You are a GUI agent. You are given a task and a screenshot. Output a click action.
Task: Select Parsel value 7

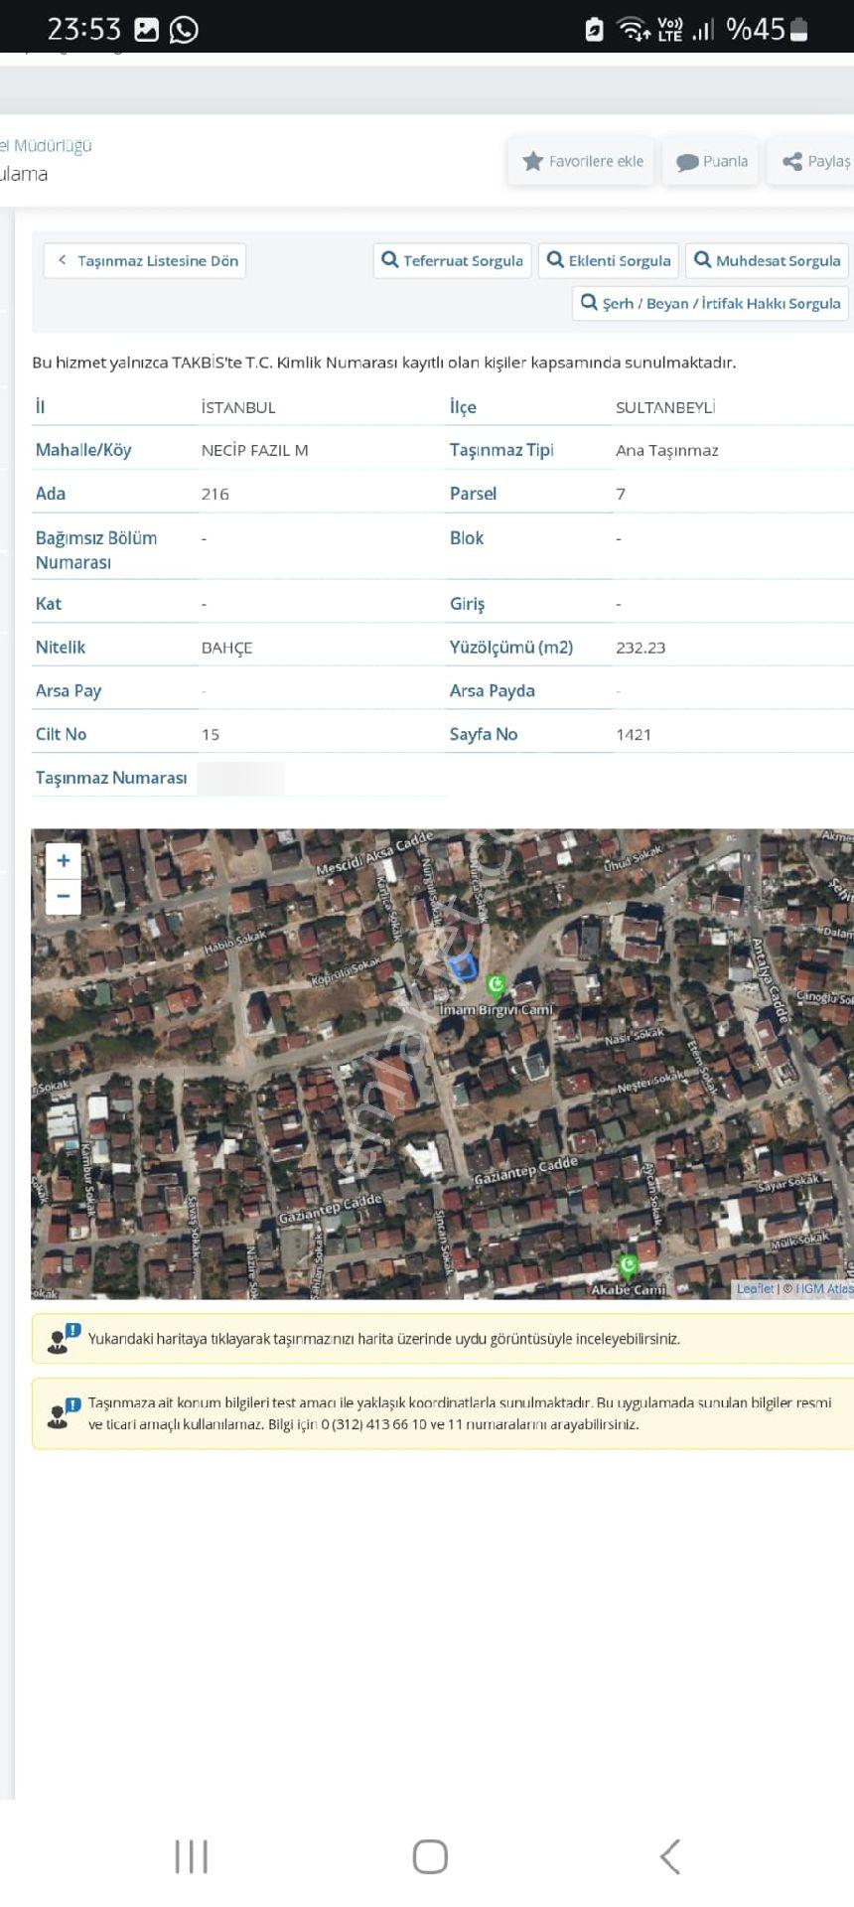621,494
